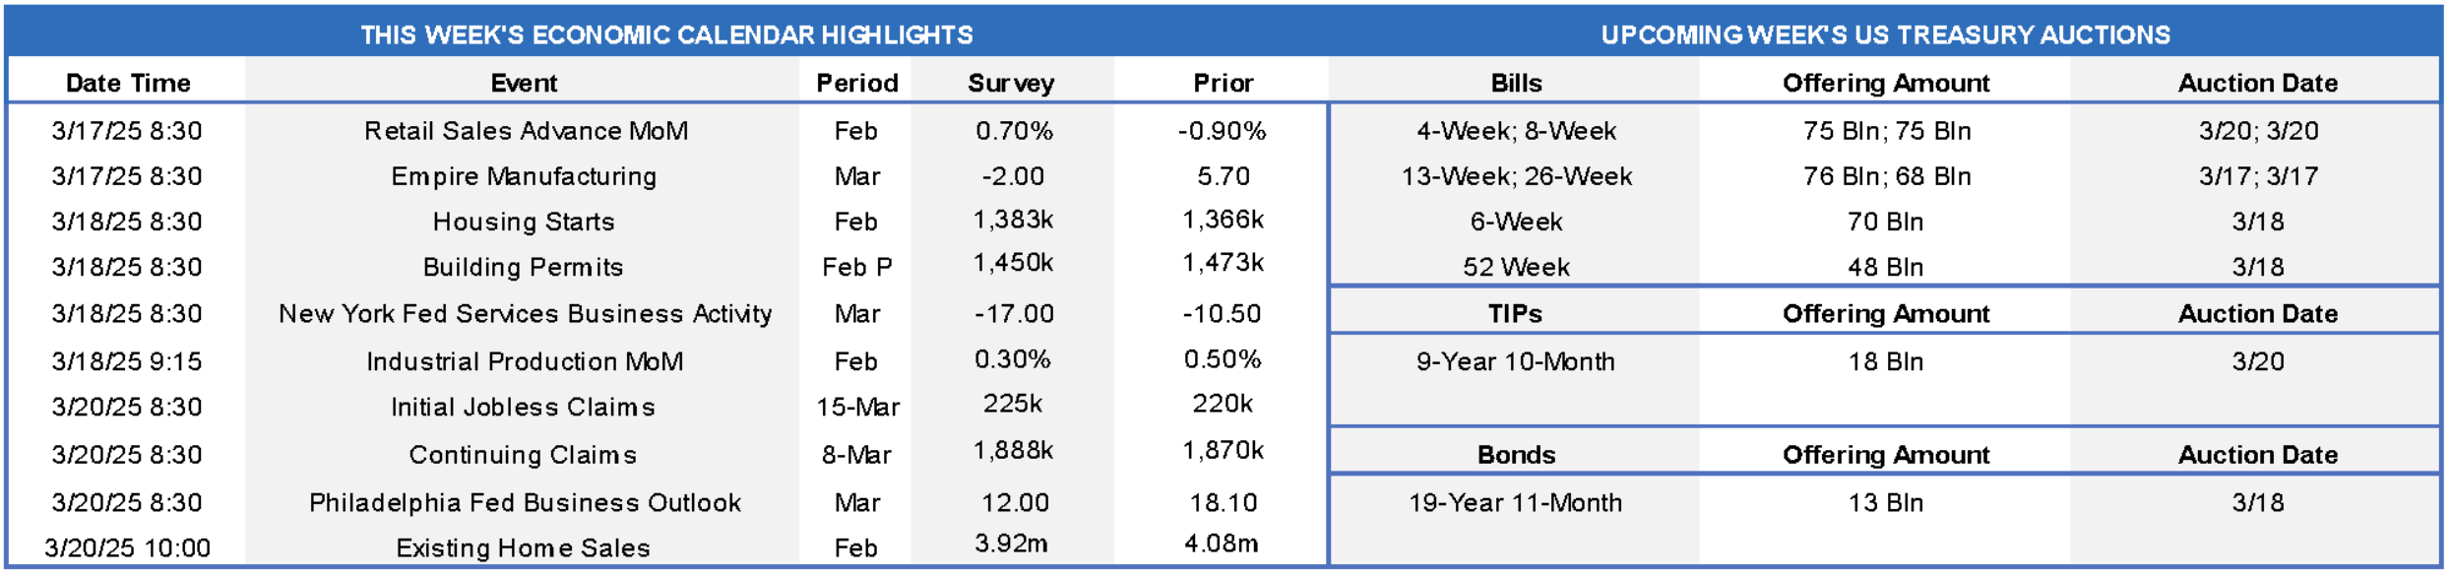Select the Empire Manufacturing event row
Viewport: 2449px width, 575px height.
[x=524, y=176]
